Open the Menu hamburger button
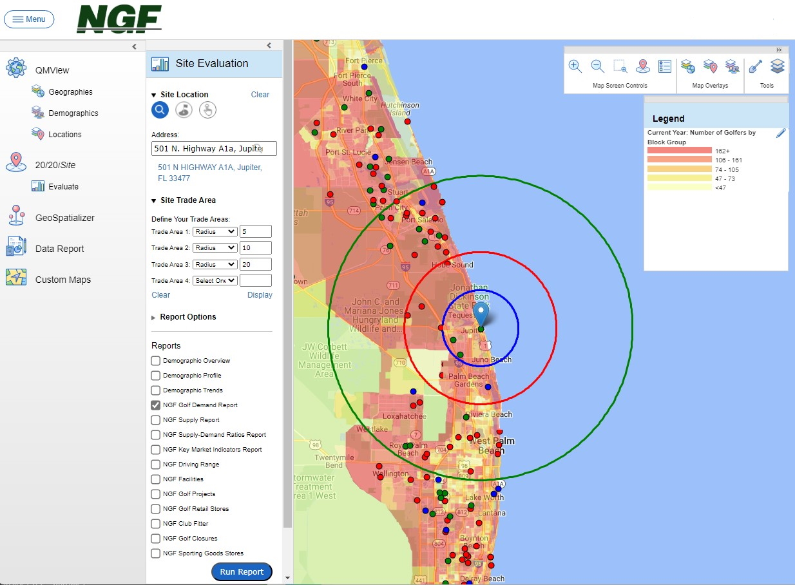795x585 pixels. (x=29, y=19)
